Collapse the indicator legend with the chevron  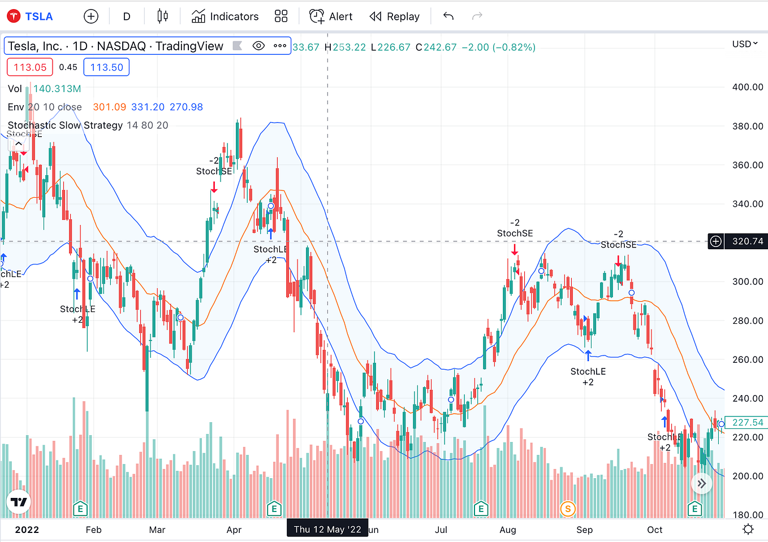19,143
